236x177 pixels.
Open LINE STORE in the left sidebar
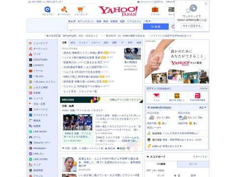(x=38, y=159)
